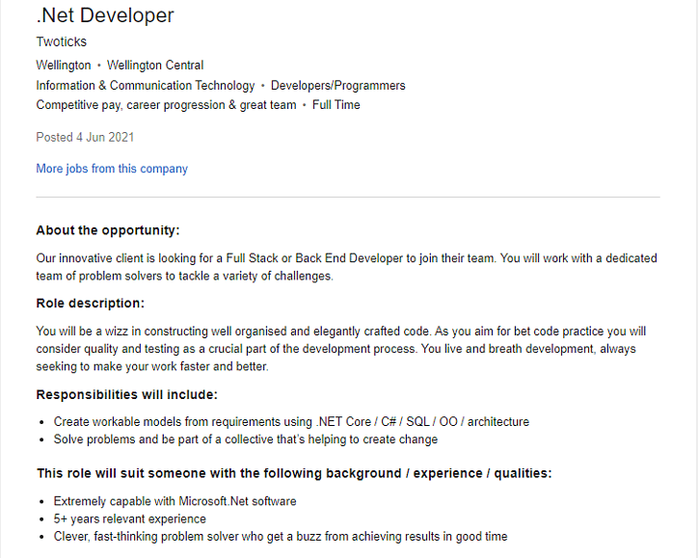Viewport: 698px width, 558px height.
Task: Click the '5+ years relevant experience' bullet
Action: tap(130, 518)
